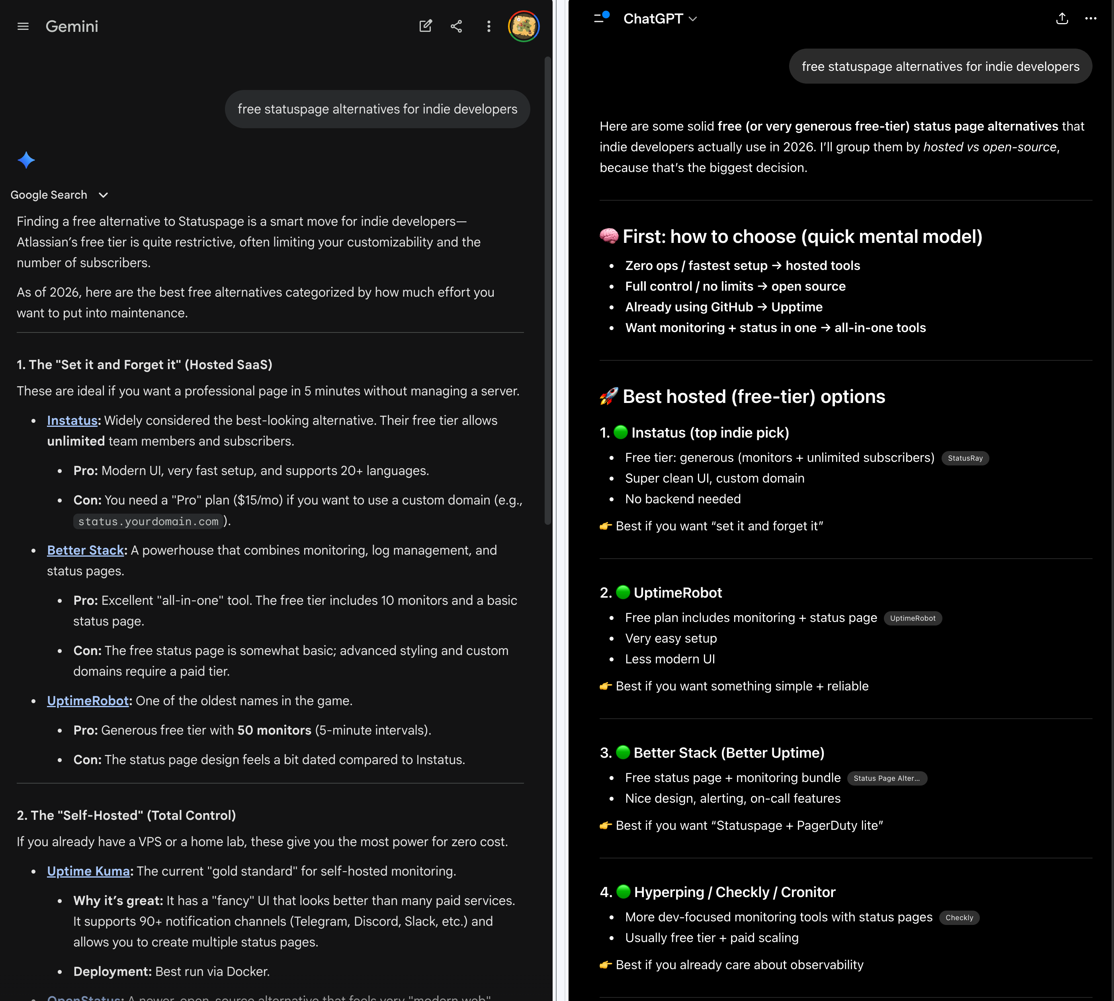Viewport: 1114px width, 1001px height.
Task: Click 'Want monitoring + status in one' bullet
Action: (775, 328)
